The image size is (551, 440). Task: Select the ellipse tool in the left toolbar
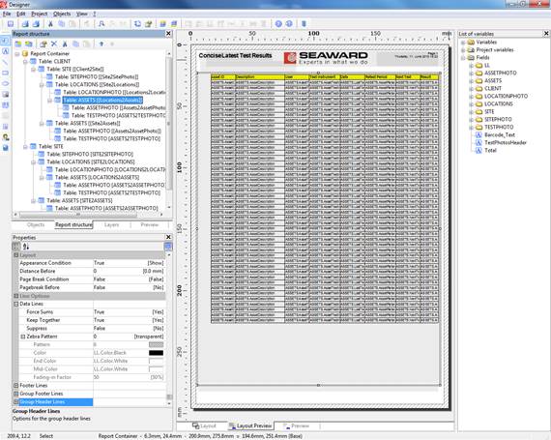(5, 83)
